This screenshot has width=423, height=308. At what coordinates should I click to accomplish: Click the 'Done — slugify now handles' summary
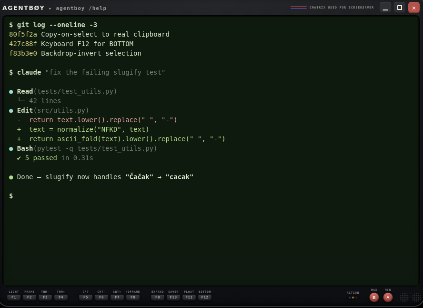tap(69, 177)
